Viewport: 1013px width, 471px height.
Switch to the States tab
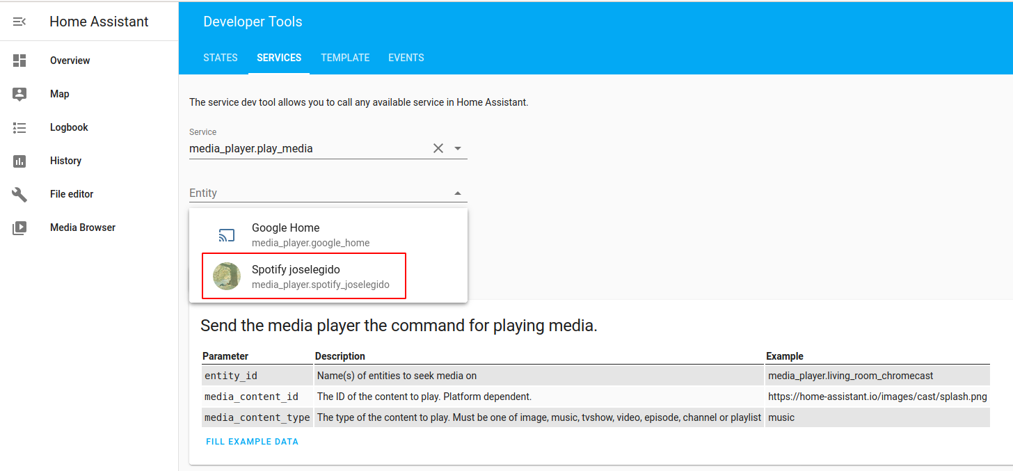pos(221,58)
